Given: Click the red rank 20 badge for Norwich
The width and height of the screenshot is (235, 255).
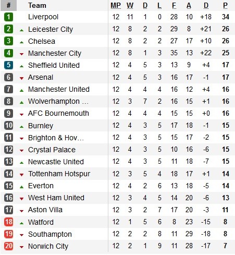Looking at the screenshot, I should [x=8, y=246].
